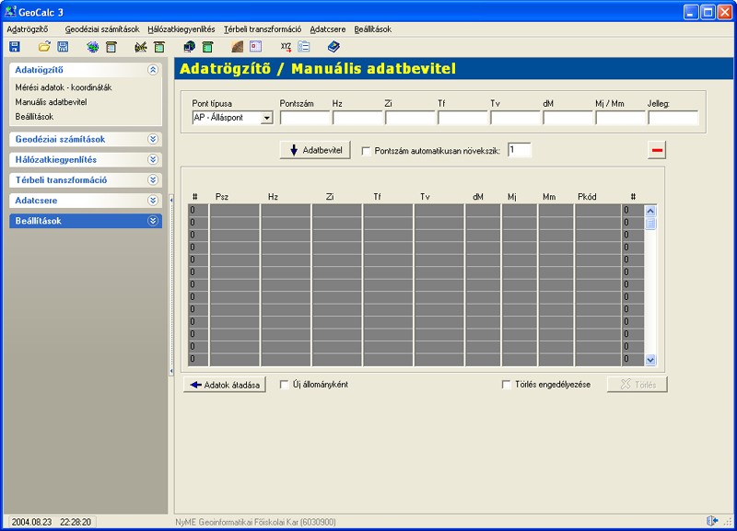Expand the Térbeli transzformáció sidebar panel

coord(153,179)
